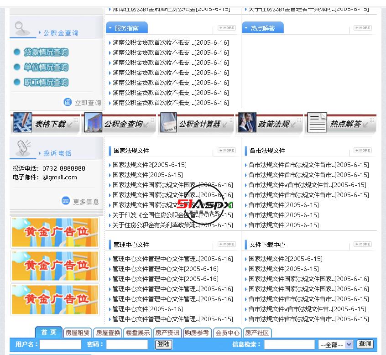The image size is (386, 355).
Task: Select the 服务指南 blue tab header
Action: (127, 28)
